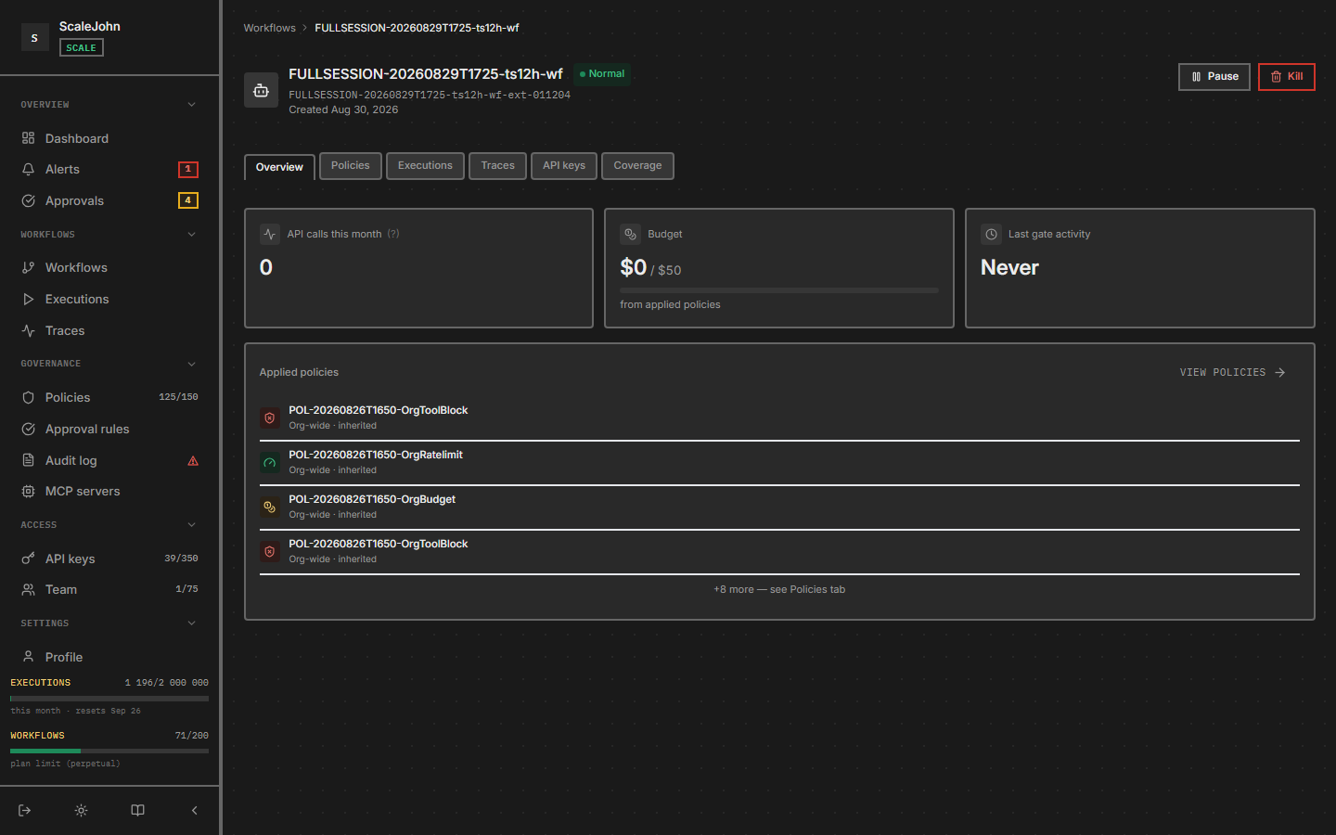The image size is (1336, 835).
Task: Click the Executions usage bar in sidebar
Action: pyautogui.click(x=109, y=698)
